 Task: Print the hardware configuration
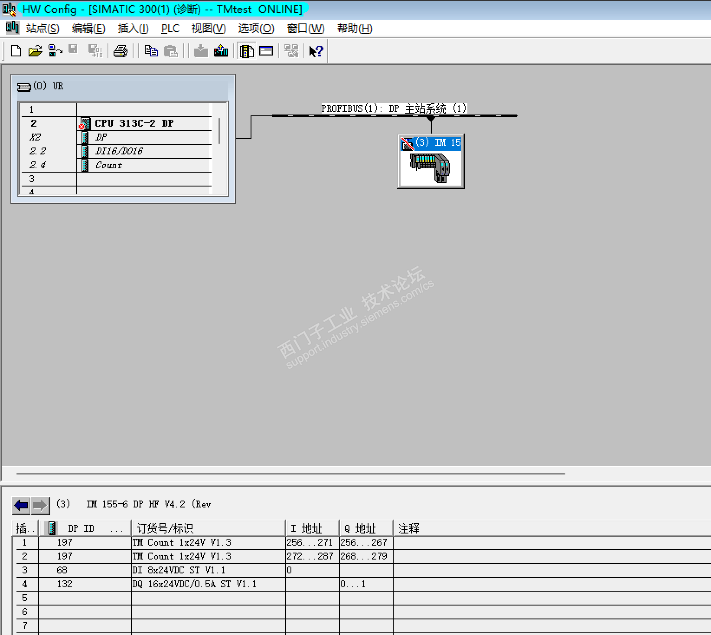[x=120, y=51]
